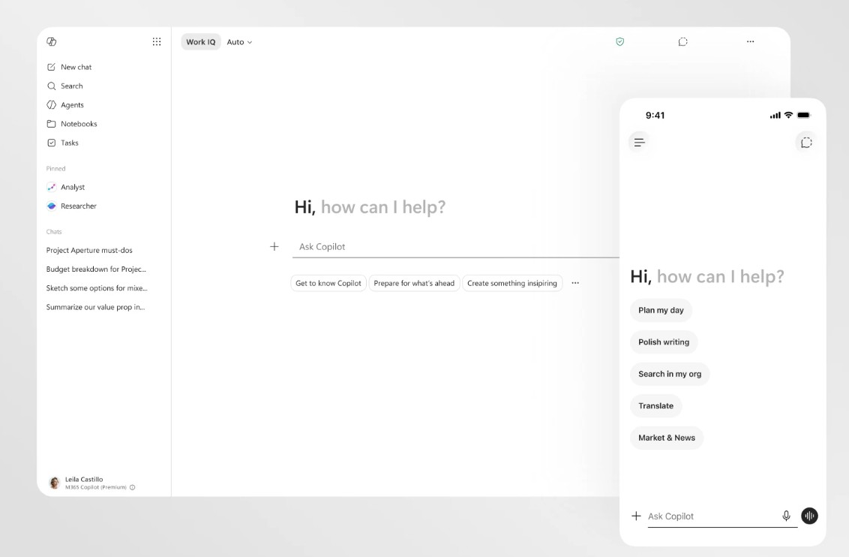This screenshot has width=849, height=557.
Task: Click the Researcher agent icon
Action: (52, 206)
